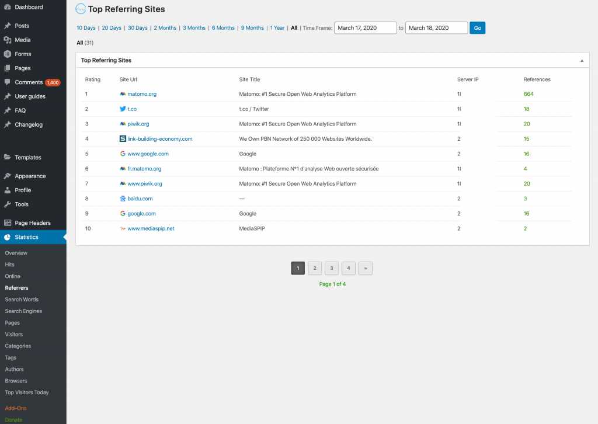Click the Rating column header
This screenshot has width=598, height=424.
[x=93, y=79]
